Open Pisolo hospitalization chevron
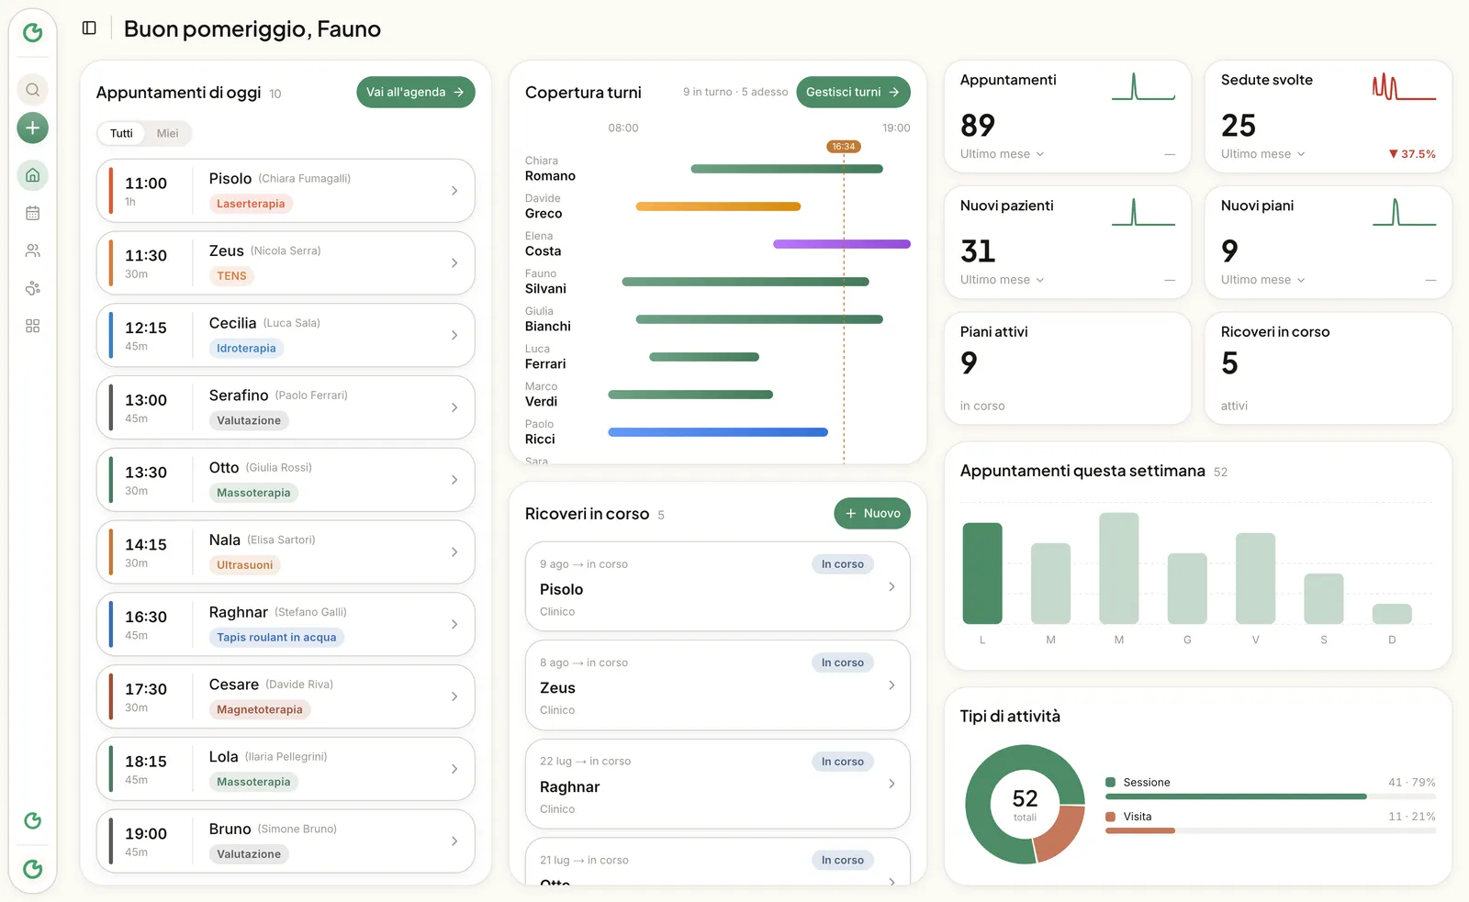The width and height of the screenshot is (1469, 902). 891,586
